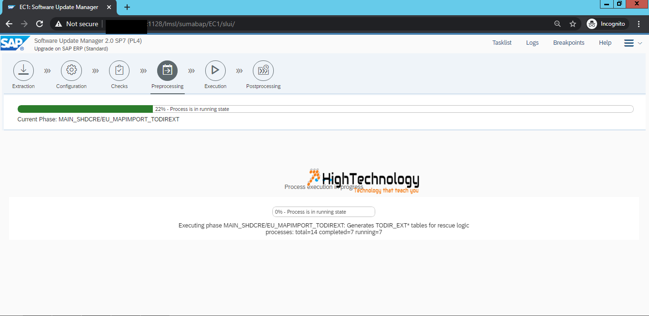The image size is (649, 316).
Task: Close the EC1: Software Update Manager tab
Action: point(110,7)
